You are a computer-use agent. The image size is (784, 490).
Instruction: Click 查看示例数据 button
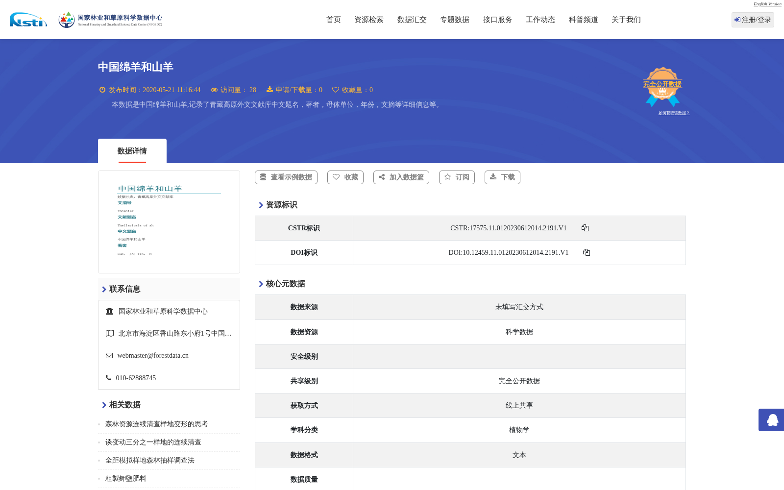[286, 177]
